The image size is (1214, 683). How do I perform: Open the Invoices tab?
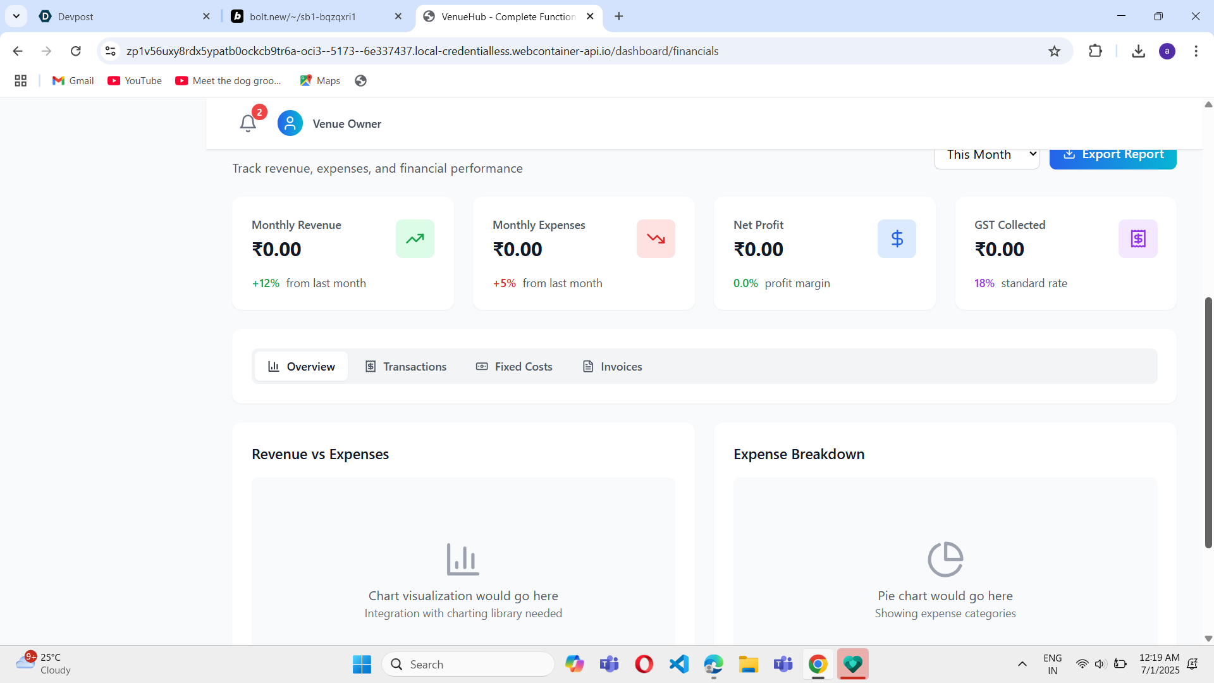tap(612, 367)
